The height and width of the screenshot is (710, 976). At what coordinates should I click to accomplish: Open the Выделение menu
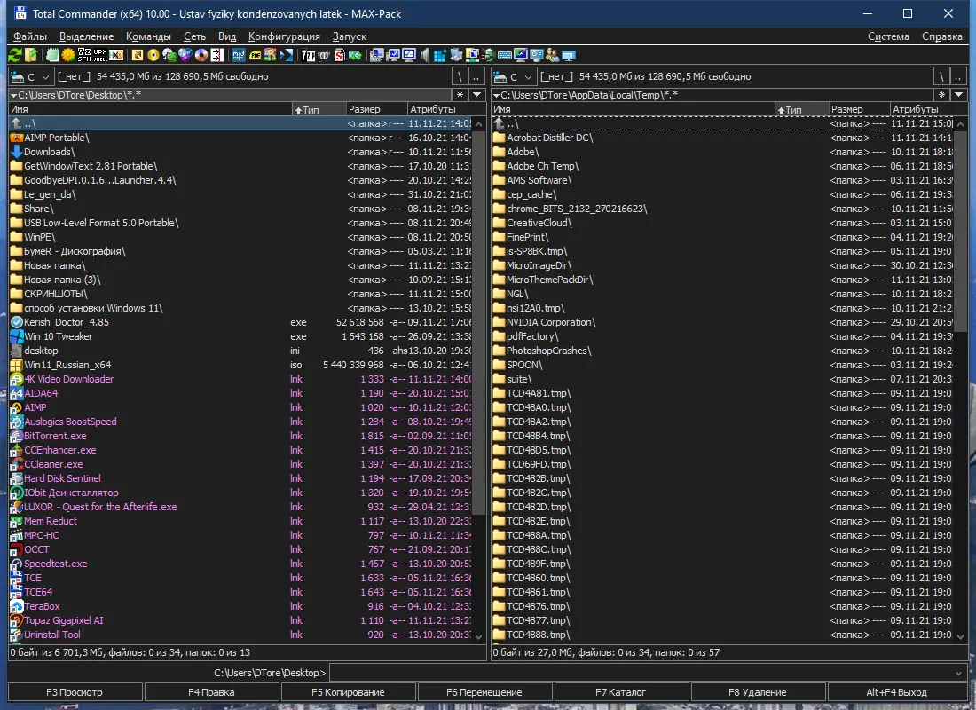[x=86, y=36]
